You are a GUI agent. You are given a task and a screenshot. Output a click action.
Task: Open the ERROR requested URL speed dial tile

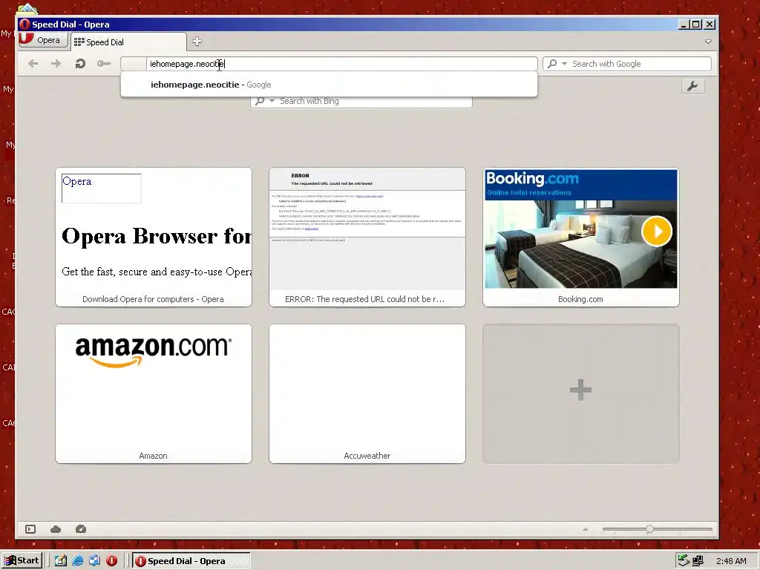tap(367, 237)
